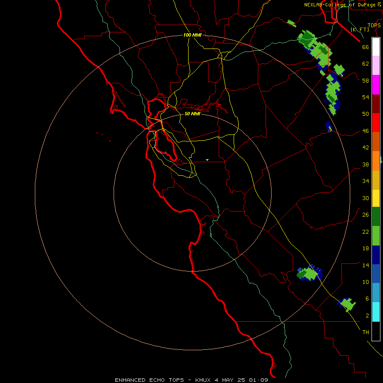The width and height of the screenshot is (383, 383).
Task: Click the legend value "42"
Action: pos(366,148)
